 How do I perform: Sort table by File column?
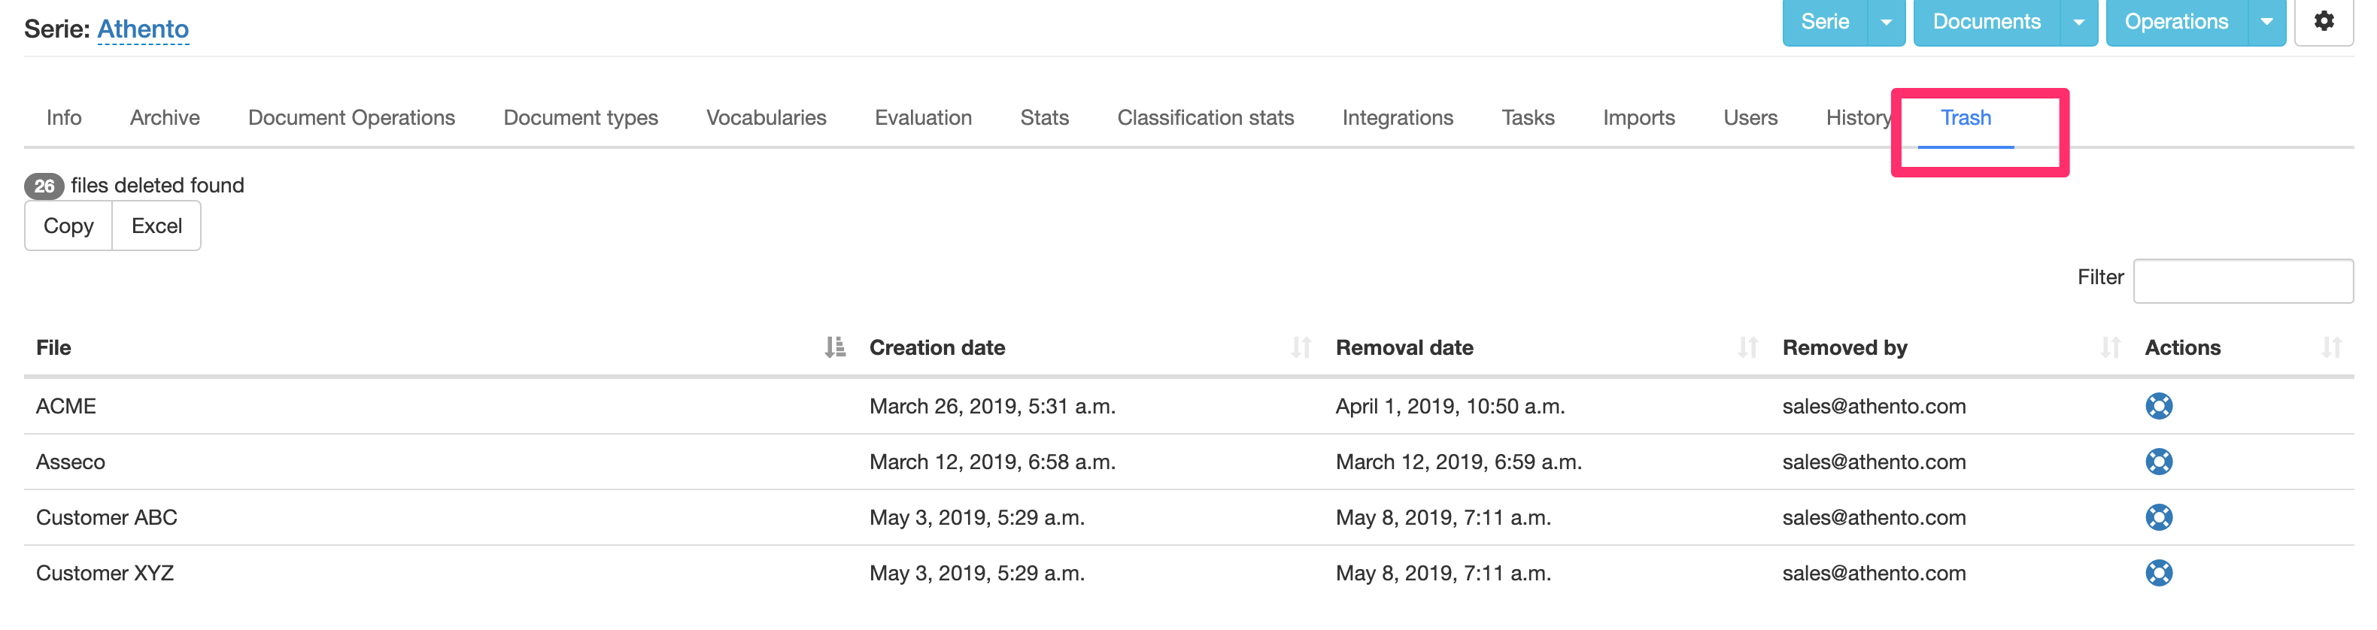834,347
